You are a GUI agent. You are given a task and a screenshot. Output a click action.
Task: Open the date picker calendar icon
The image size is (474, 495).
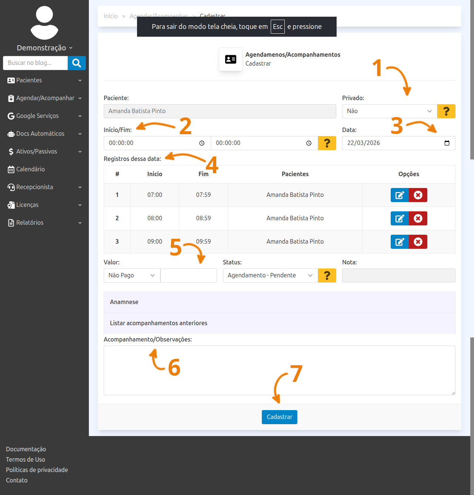447,143
